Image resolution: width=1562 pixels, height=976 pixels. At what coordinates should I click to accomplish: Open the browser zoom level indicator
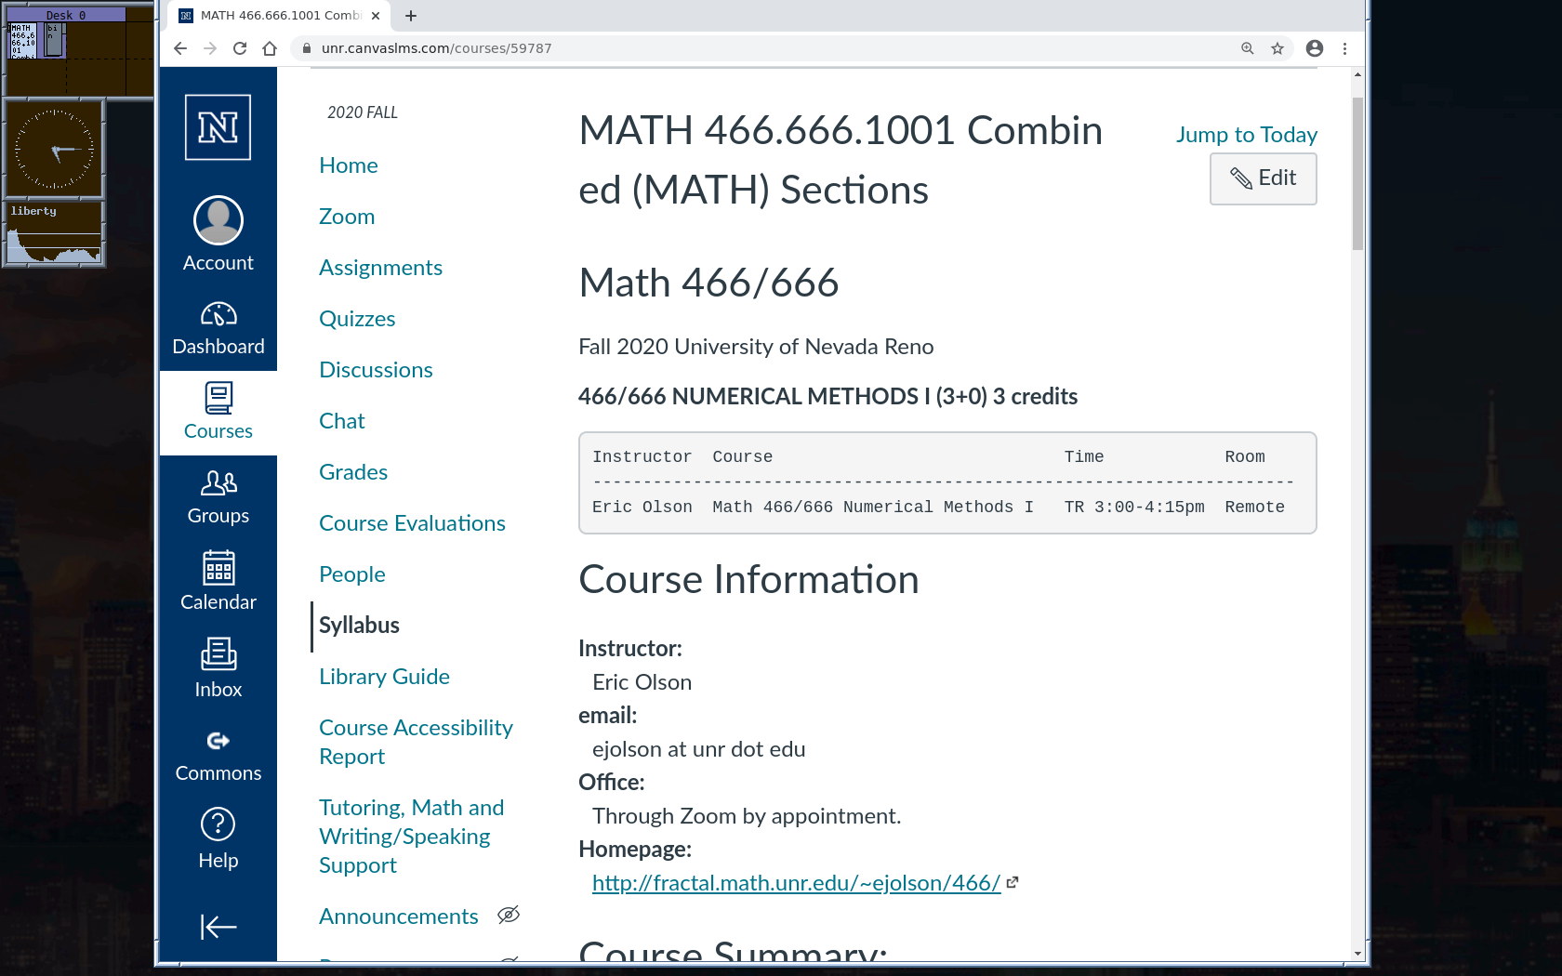1248,48
